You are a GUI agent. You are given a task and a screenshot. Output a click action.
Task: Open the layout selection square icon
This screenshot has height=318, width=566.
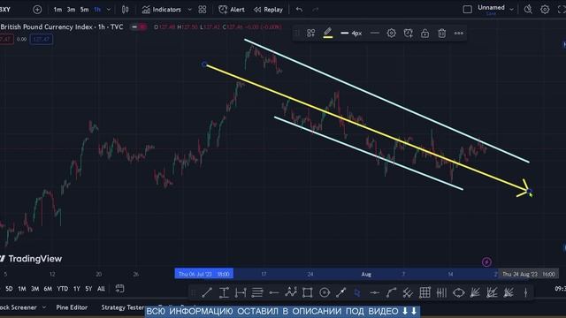pyautogui.click(x=467, y=10)
